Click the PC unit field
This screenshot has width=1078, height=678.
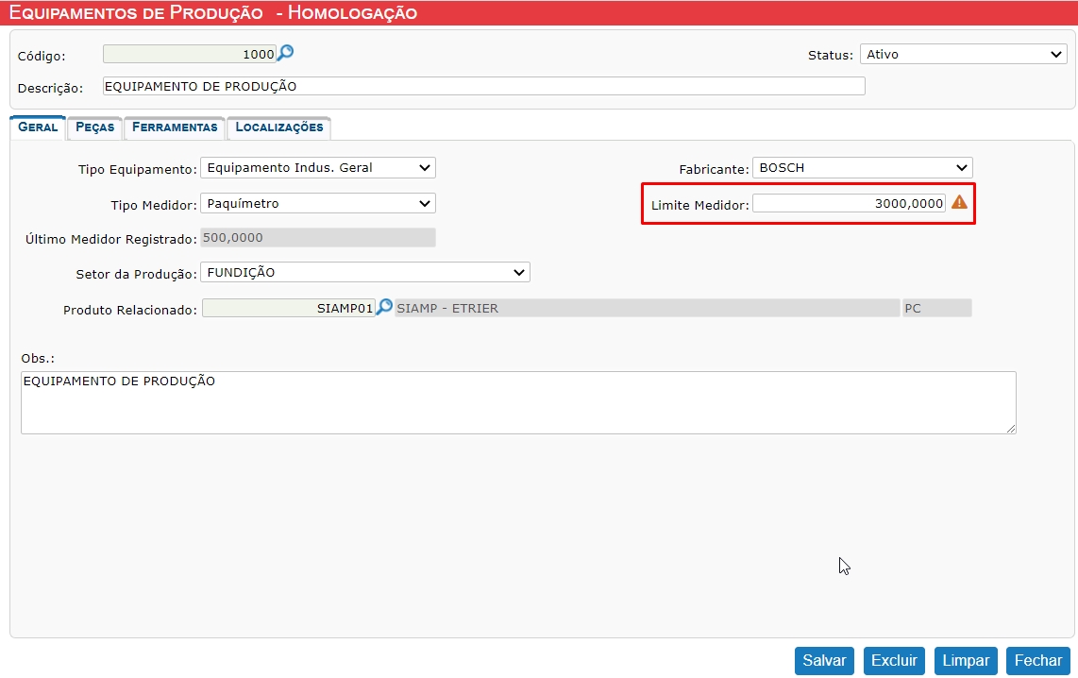point(937,308)
